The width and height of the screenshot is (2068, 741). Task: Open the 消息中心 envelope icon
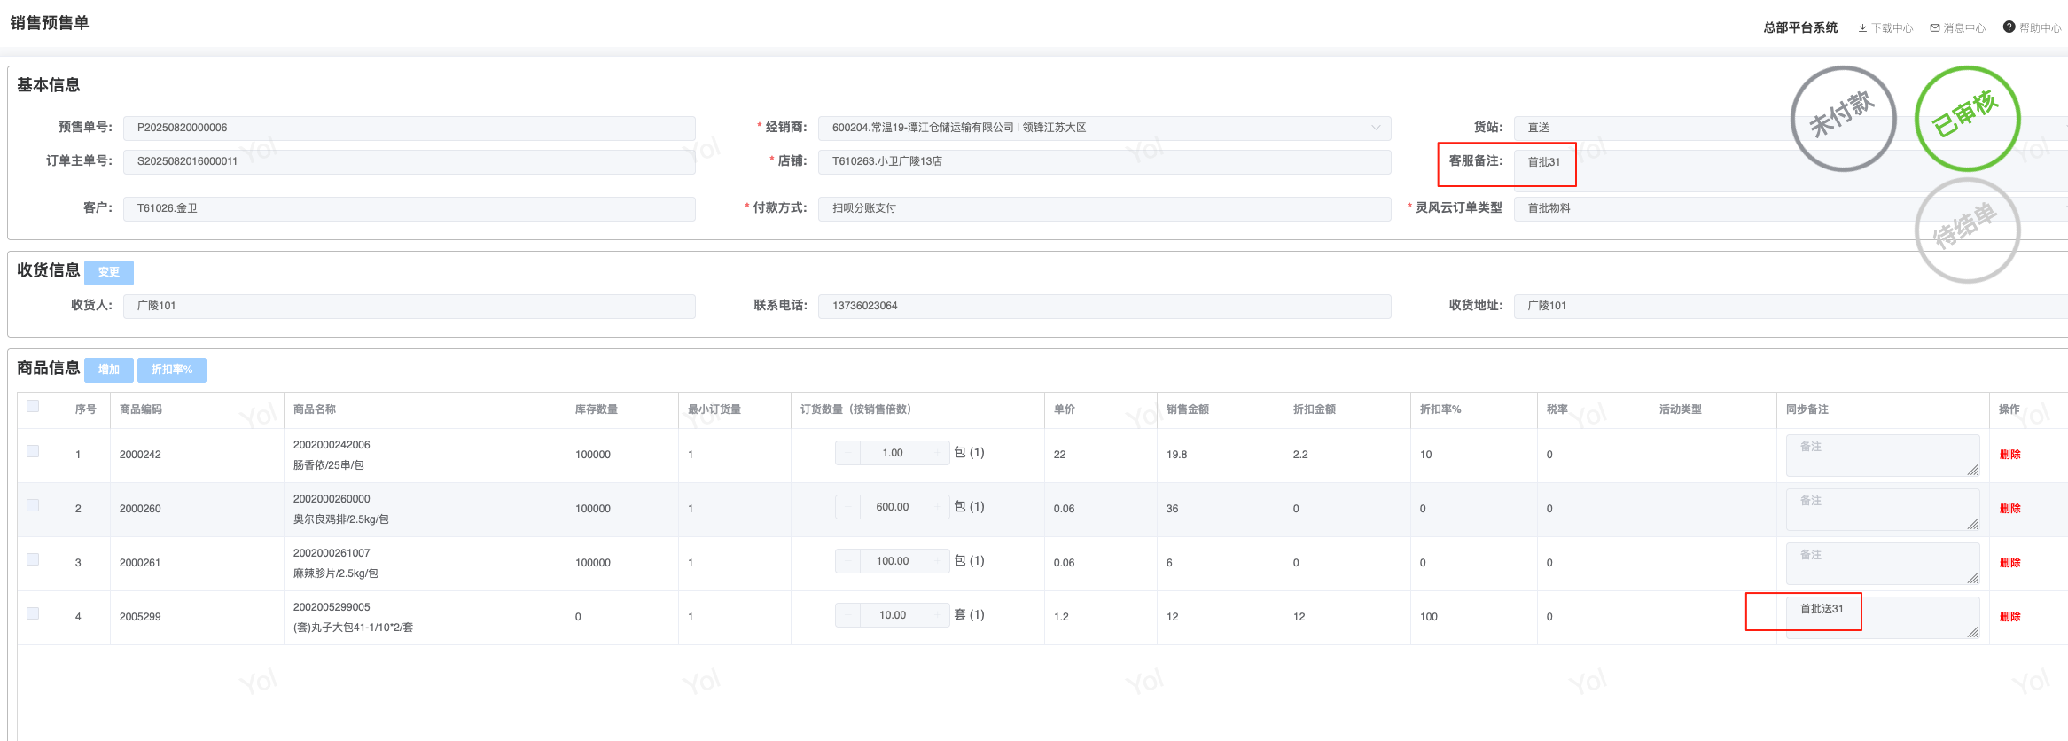tap(1935, 28)
